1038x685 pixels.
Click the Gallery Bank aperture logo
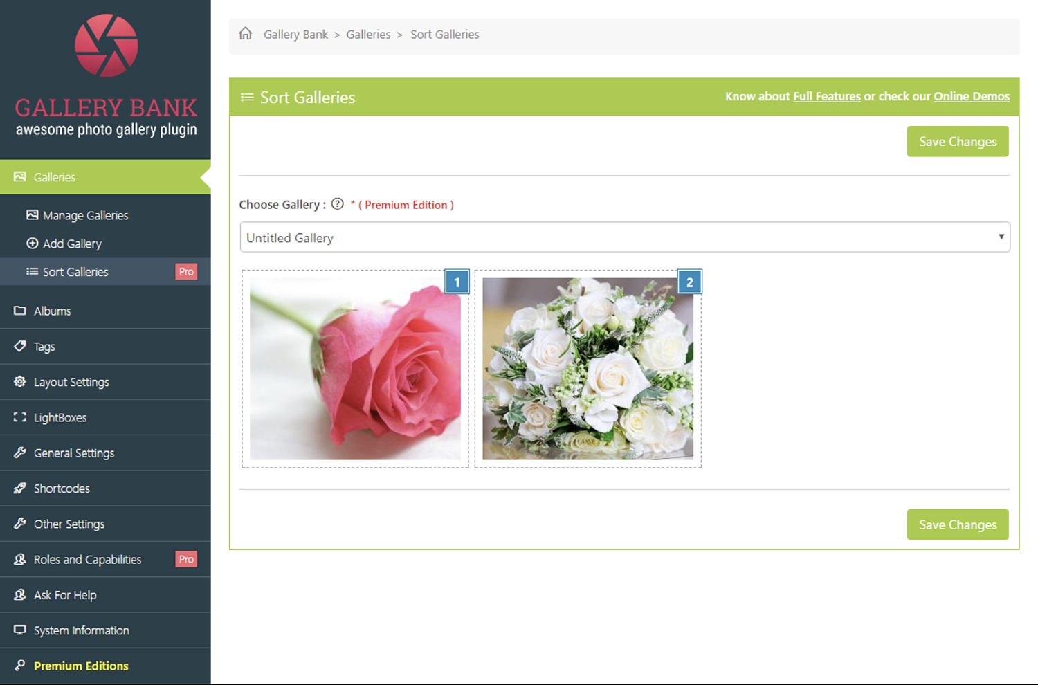[x=106, y=46]
